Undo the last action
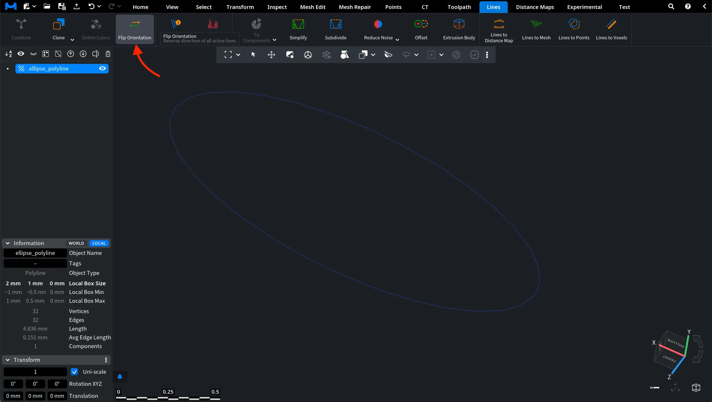This screenshot has height=402, width=712. pos(91,6)
